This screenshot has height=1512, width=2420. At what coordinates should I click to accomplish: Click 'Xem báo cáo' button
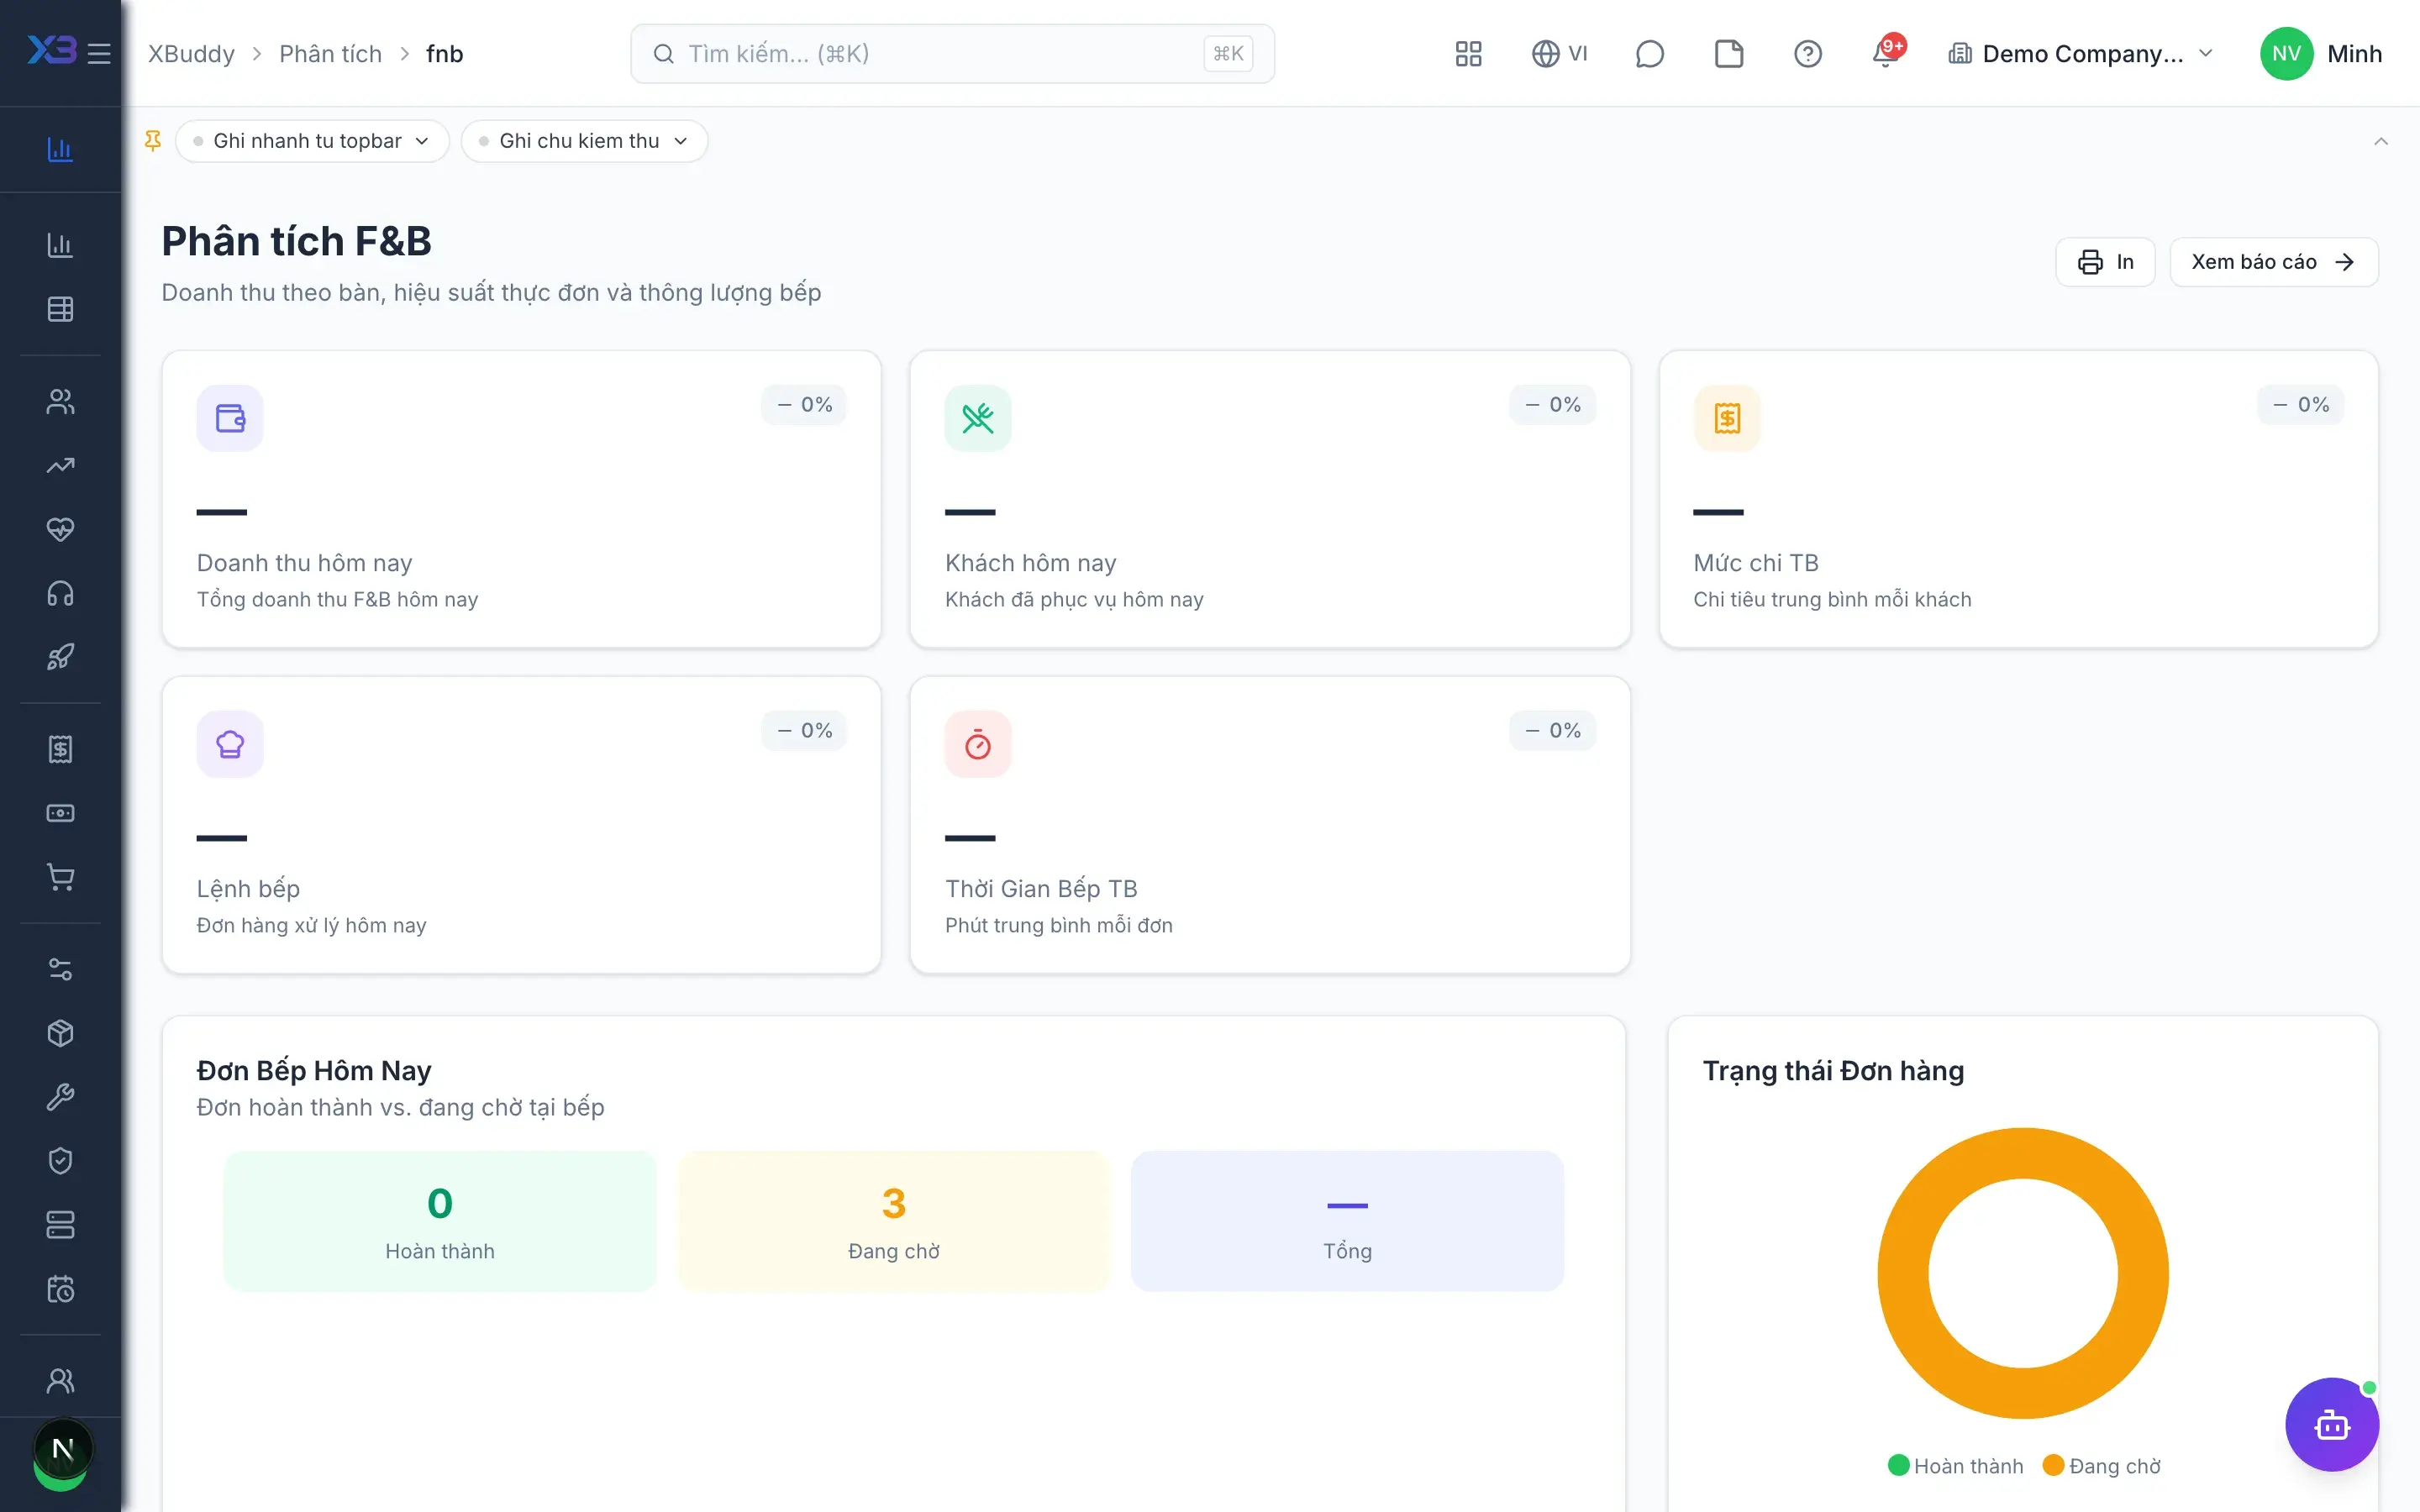pyautogui.click(x=2273, y=262)
